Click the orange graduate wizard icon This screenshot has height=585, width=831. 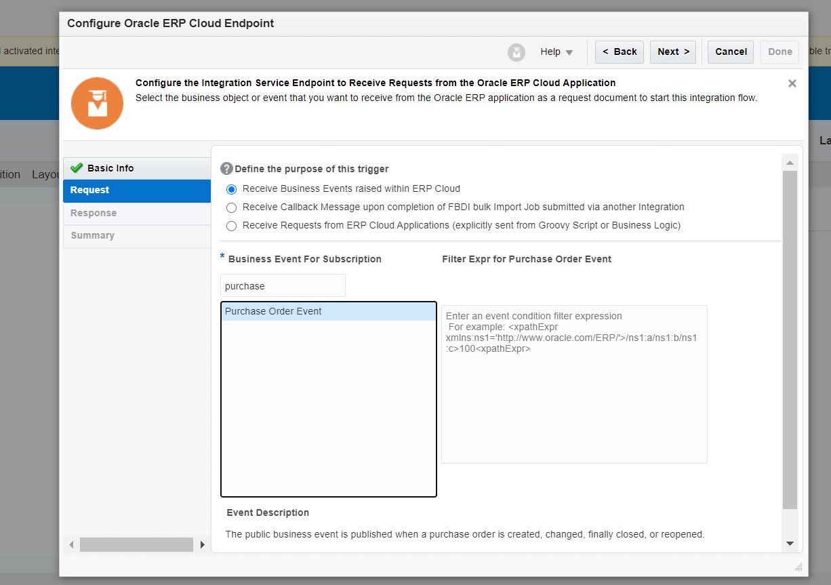(x=98, y=103)
